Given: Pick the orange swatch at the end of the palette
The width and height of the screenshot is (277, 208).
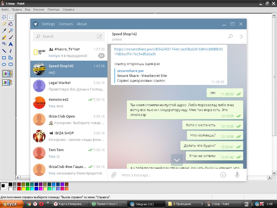Looking at the screenshot, I should tap(66, 189).
